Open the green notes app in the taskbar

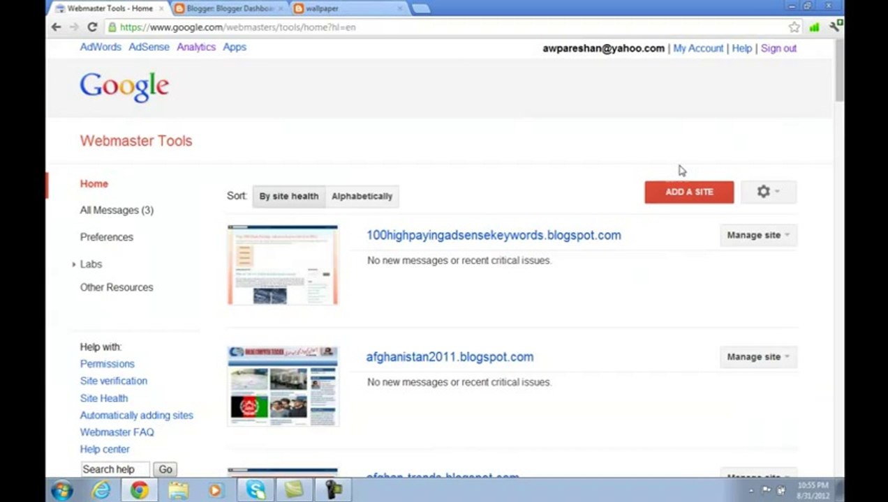294,490
